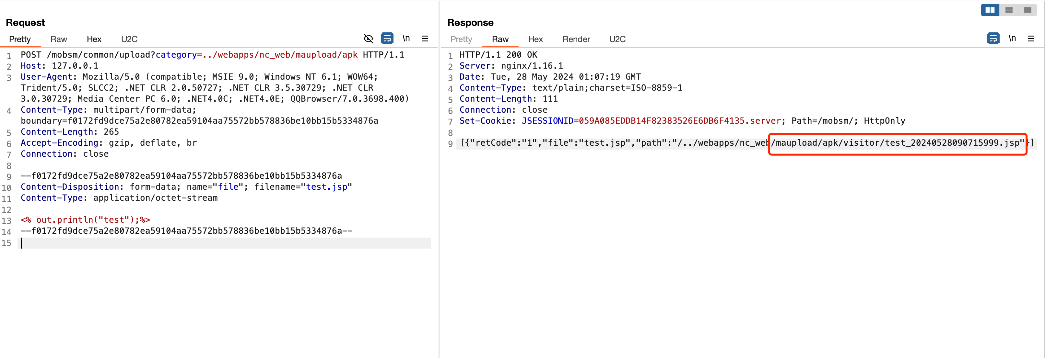Click response Content-Length: 111 header
This screenshot has height=358, width=1045.
tap(509, 99)
